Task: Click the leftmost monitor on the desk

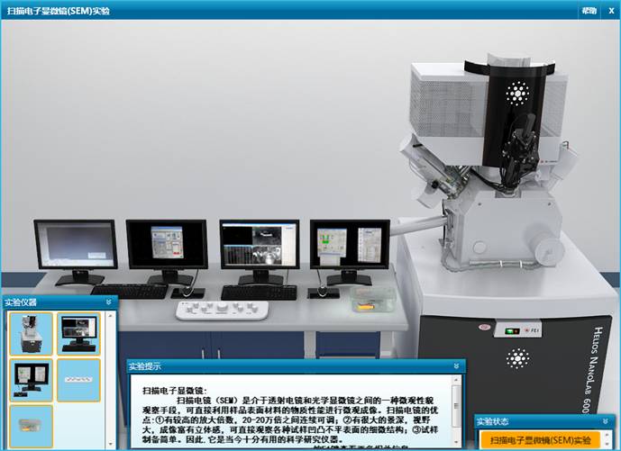Action: click(x=75, y=248)
